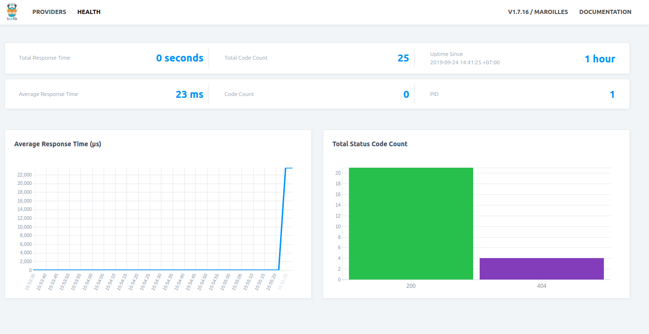
Task: Click the 'Average Response Time' stat label
Action: point(48,94)
